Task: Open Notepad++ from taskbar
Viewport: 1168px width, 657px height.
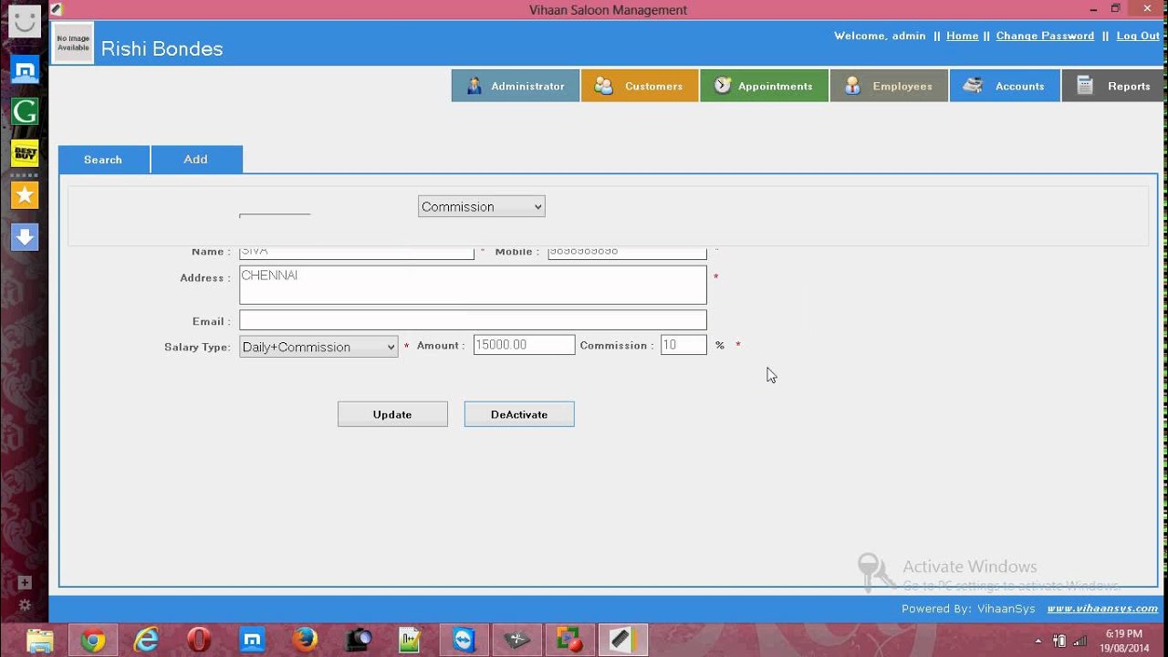Action: [411, 641]
